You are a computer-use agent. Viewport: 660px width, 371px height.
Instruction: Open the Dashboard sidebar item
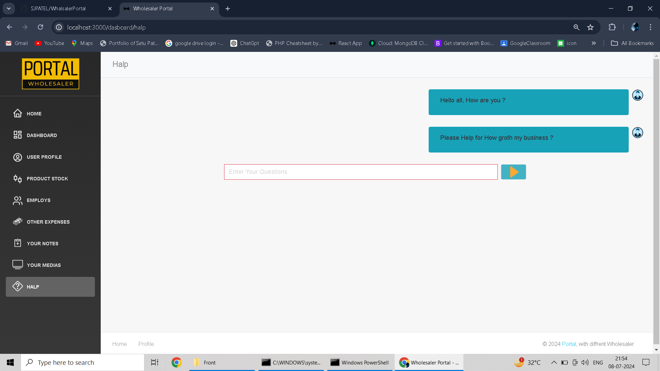[x=42, y=135]
